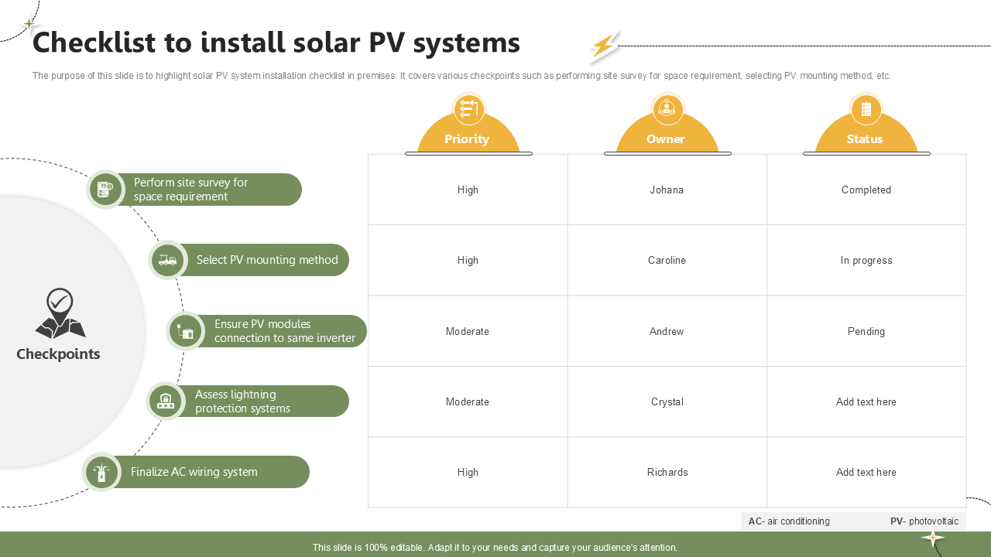Click the Status column clipboard icon
Image resolution: width=991 pixels, height=557 pixels.
(x=866, y=109)
